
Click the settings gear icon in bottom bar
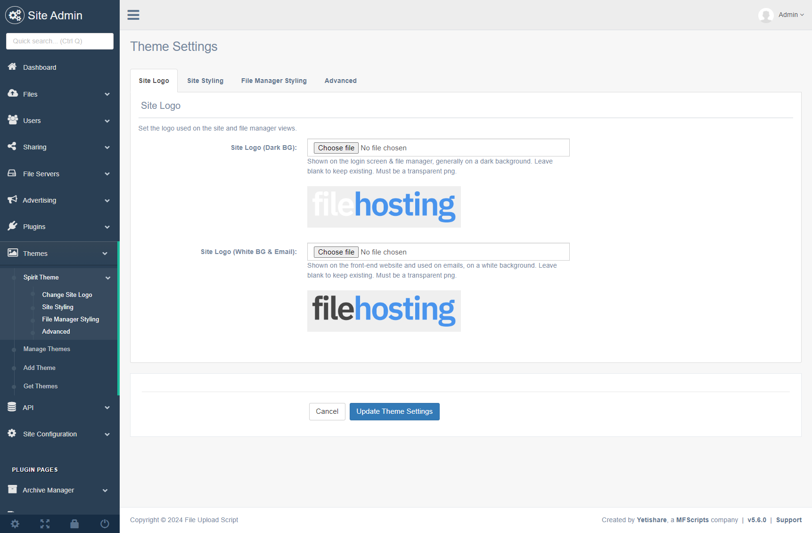tap(15, 524)
